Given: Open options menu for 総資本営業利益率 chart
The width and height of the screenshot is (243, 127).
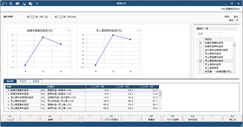Looking at the screenshot, I should [69, 30].
